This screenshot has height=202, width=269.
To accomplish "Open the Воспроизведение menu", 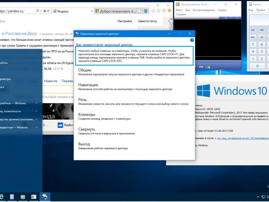I will point(204,10).
